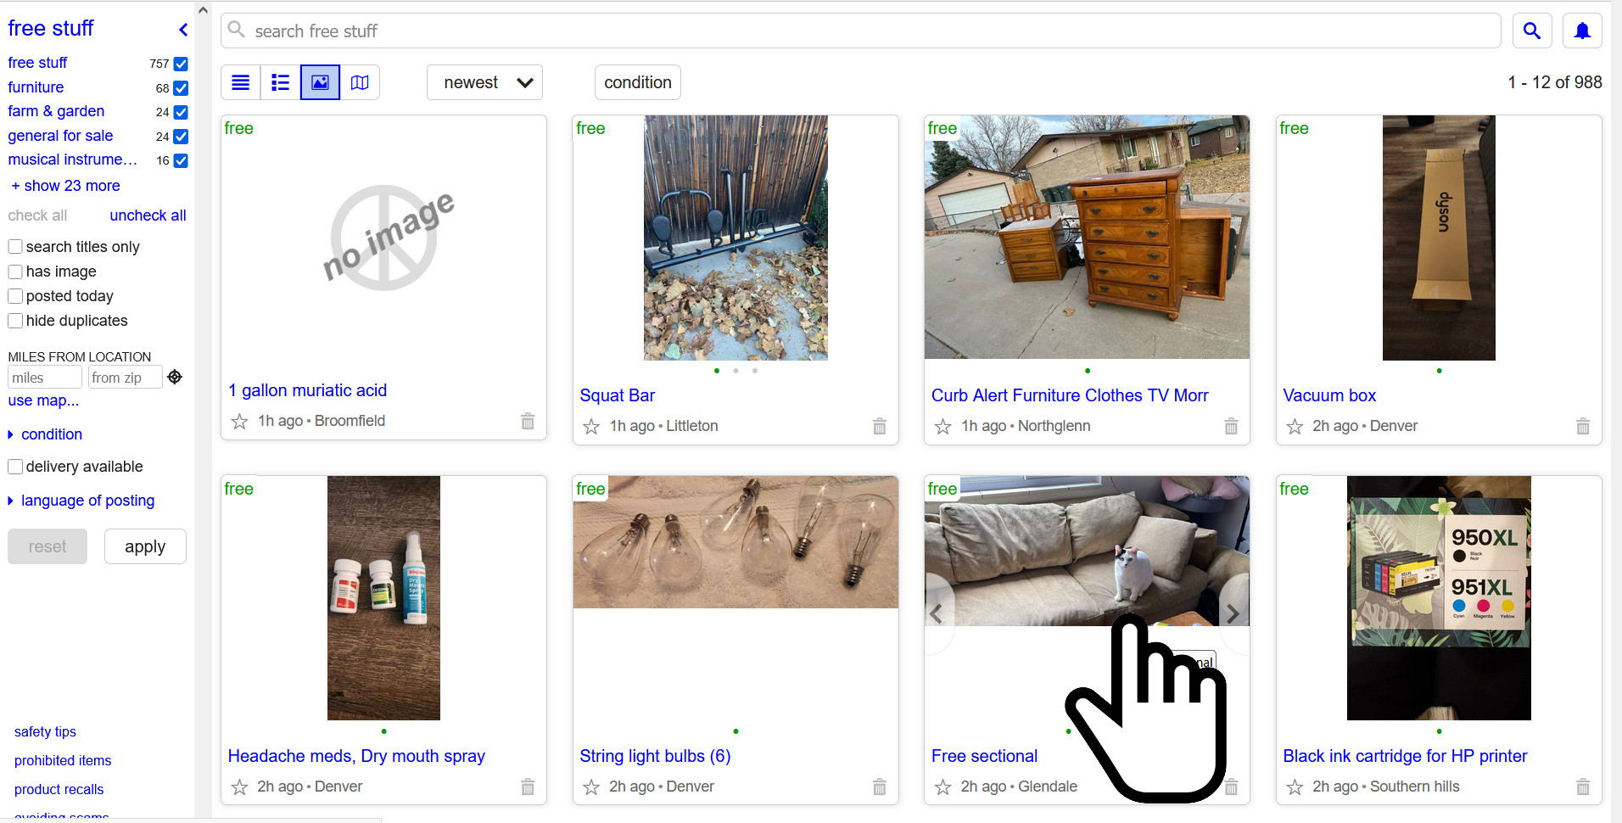The width and height of the screenshot is (1622, 823).
Task: Open the prohibited items link
Action: pos(63,760)
